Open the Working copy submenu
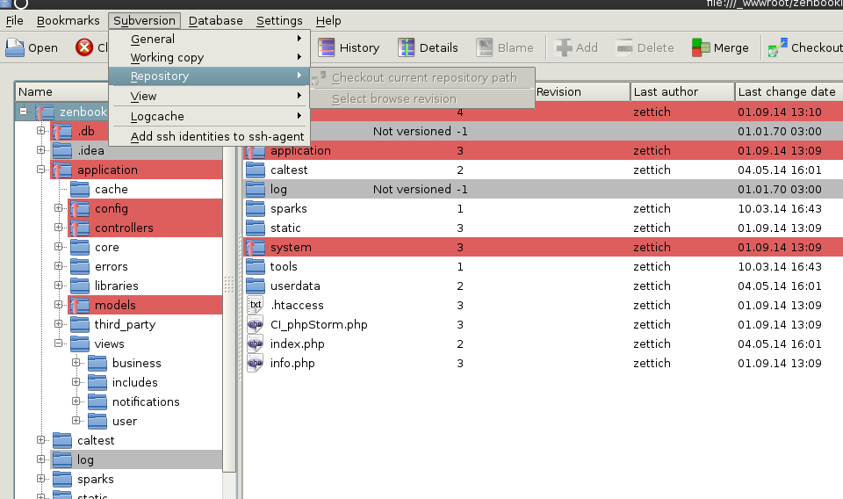Screen dimensions: 843x499 click(210, 57)
